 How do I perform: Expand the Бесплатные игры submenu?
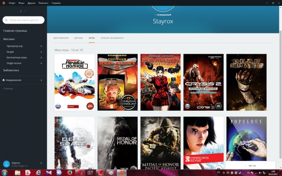[41, 58]
